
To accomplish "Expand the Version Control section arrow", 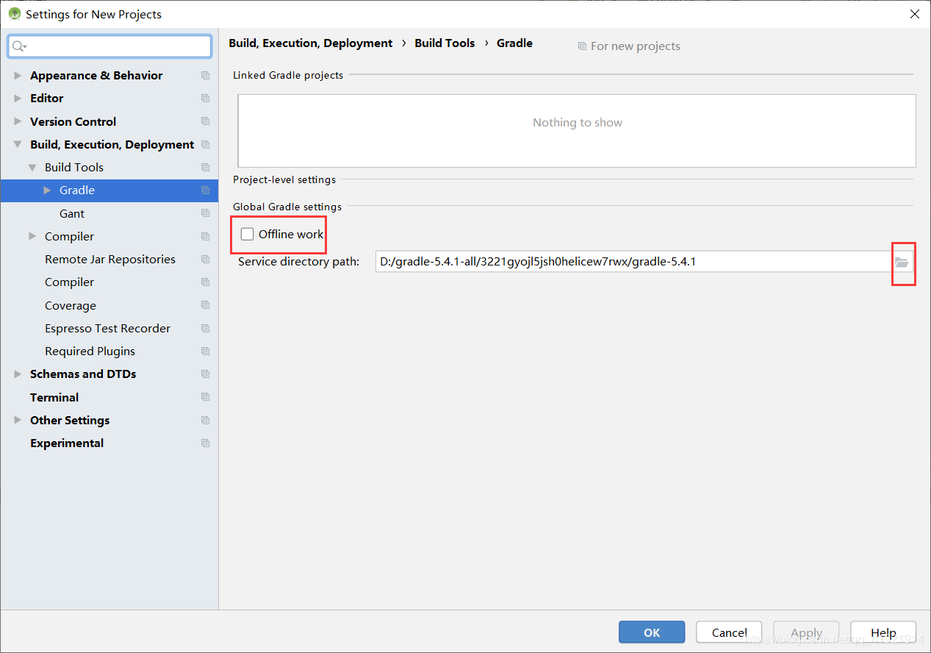I will (x=18, y=121).
